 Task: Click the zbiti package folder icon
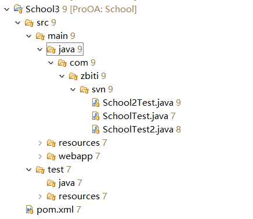(x=73, y=76)
